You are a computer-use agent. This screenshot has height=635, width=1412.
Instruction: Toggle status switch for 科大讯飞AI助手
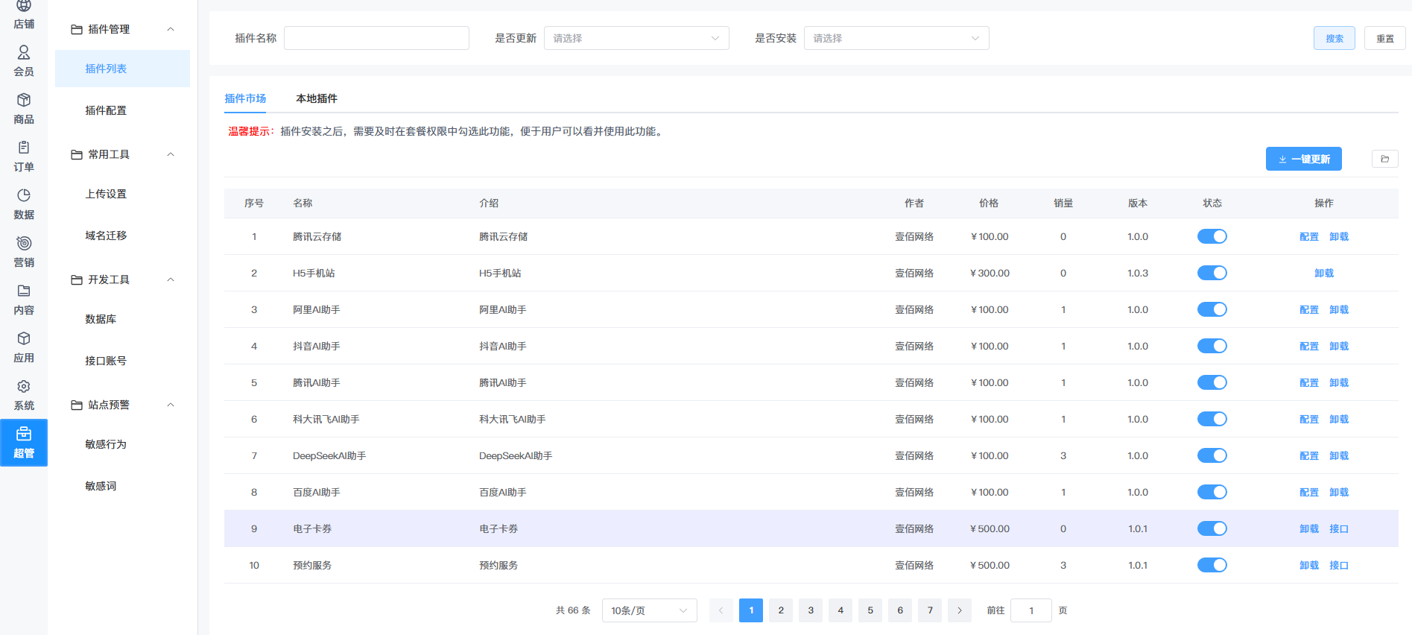[1212, 419]
